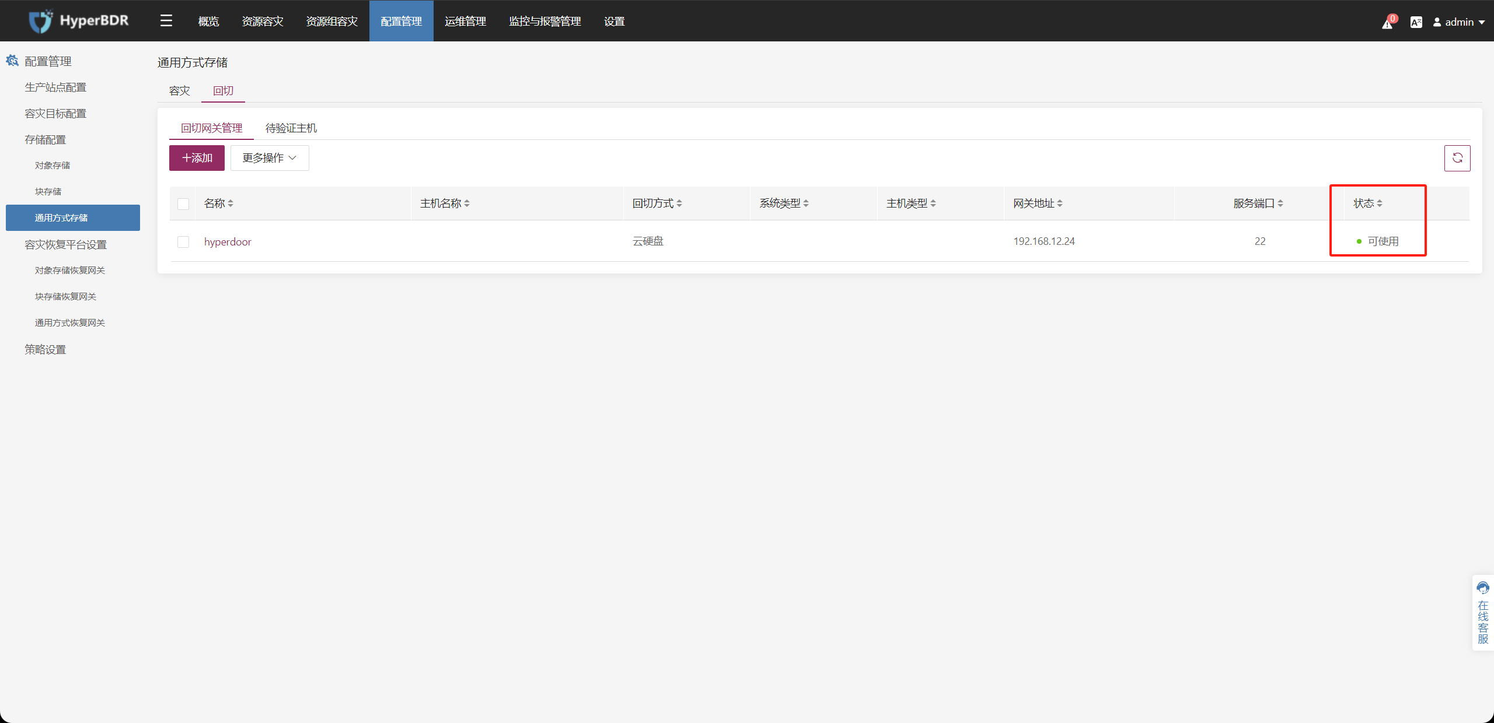Open the admin user dropdown
This screenshot has width=1494, height=723.
click(x=1458, y=22)
